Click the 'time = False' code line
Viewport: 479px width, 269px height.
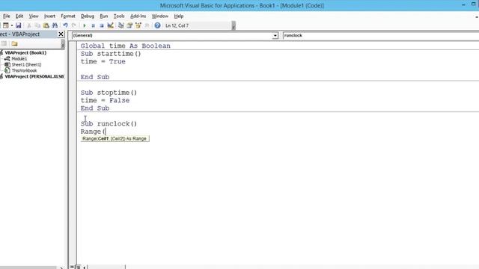105,100
